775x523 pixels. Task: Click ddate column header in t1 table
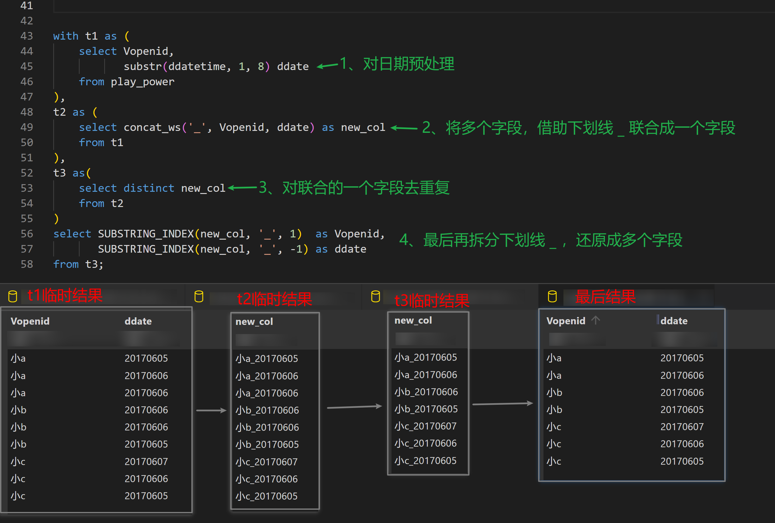pyautogui.click(x=138, y=321)
